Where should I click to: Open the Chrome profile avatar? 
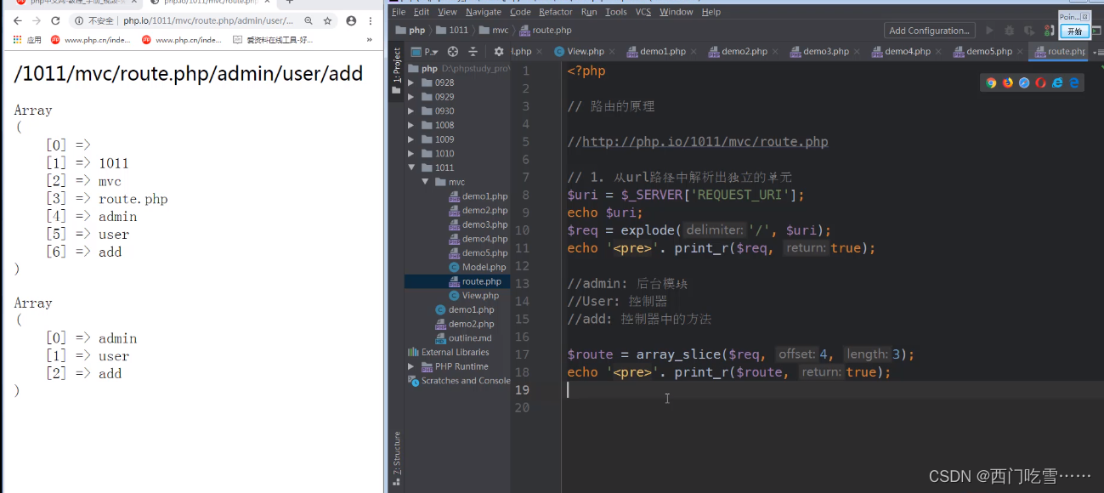(351, 20)
